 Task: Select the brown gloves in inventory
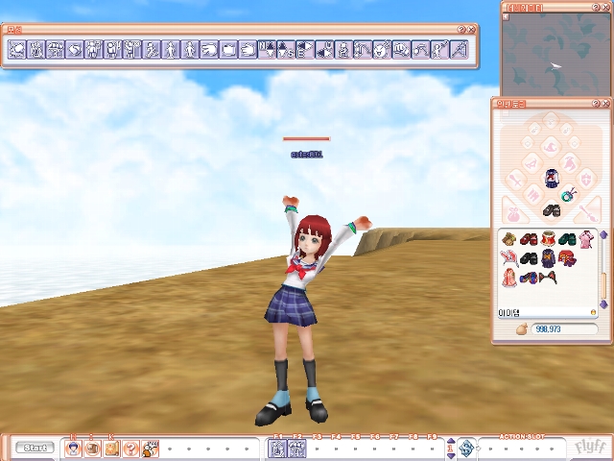pos(509,239)
